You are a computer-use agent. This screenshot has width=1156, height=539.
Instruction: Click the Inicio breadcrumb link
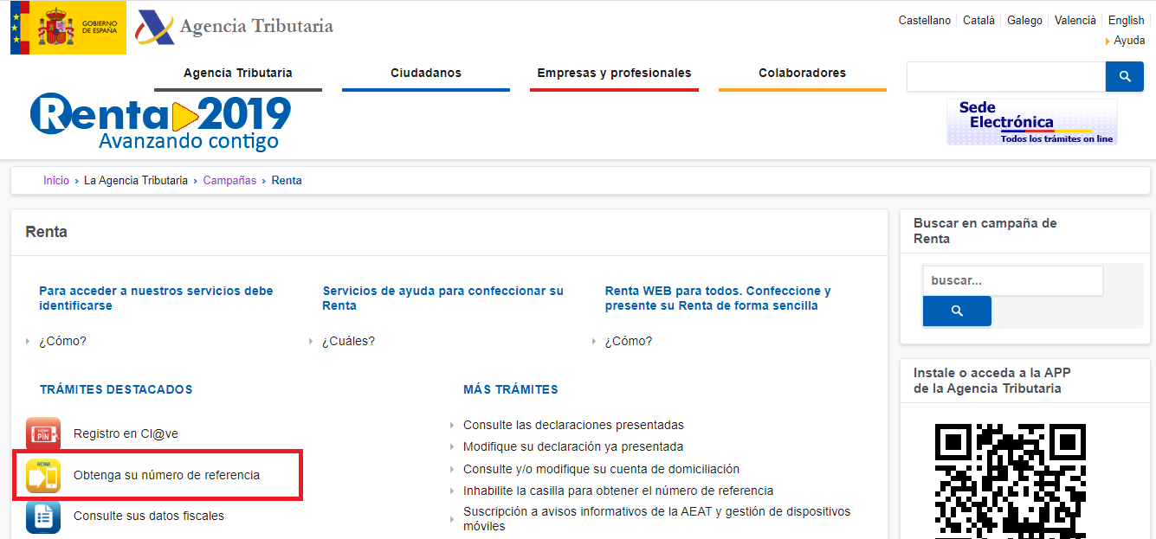[56, 180]
